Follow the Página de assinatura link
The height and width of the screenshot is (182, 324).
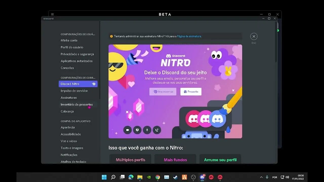pos(189,36)
